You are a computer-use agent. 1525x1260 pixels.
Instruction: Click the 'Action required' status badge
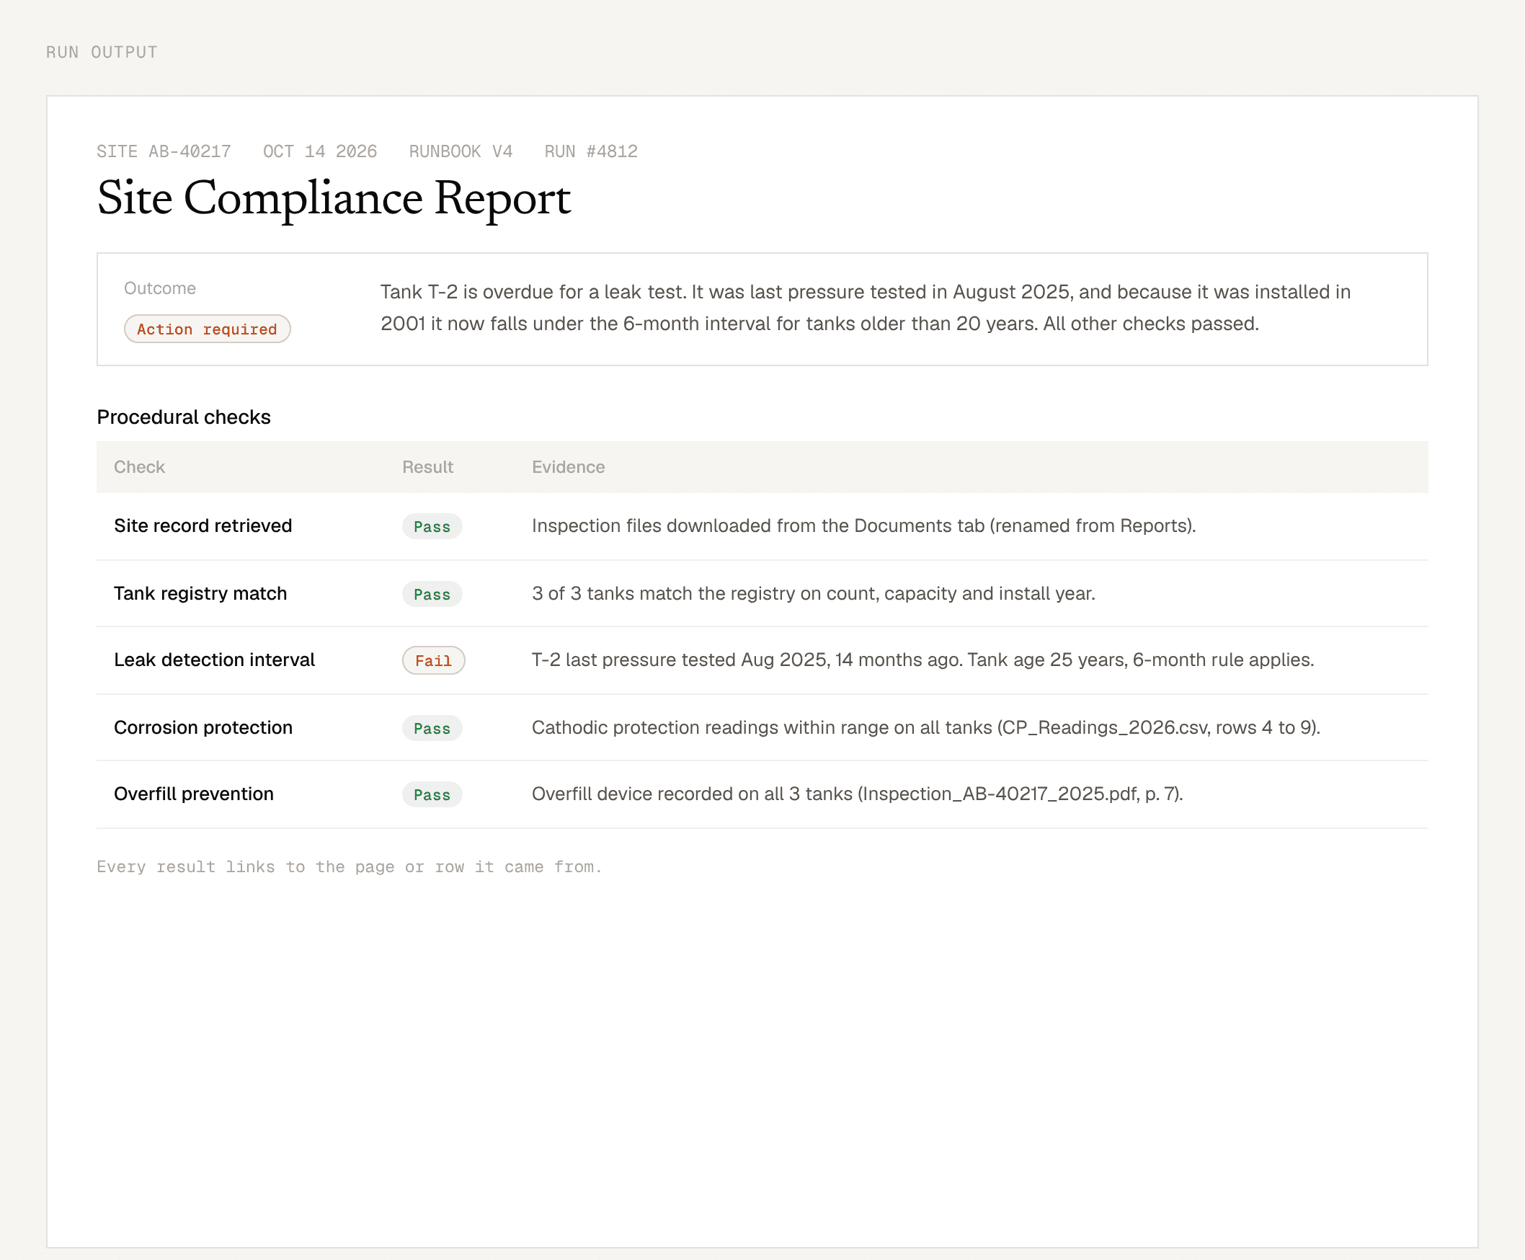coord(207,329)
